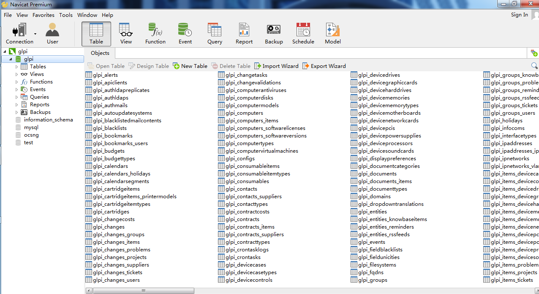Expand the Queries tree node
539x294 pixels.
[17, 97]
